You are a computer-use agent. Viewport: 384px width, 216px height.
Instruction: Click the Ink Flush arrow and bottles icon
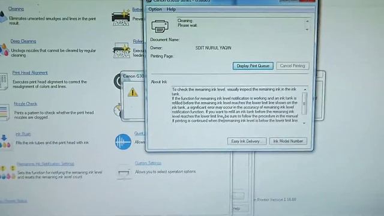5,142
